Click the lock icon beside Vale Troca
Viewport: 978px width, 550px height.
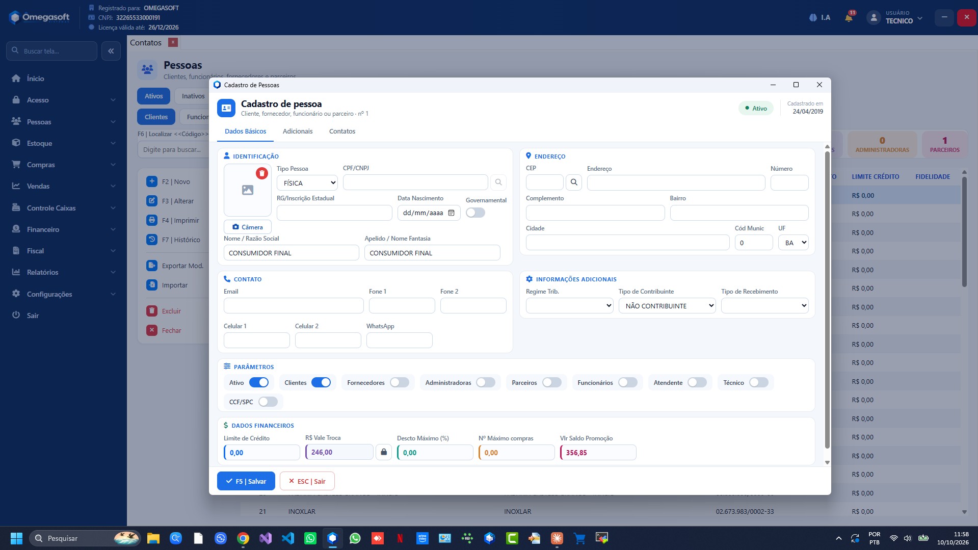(x=384, y=452)
